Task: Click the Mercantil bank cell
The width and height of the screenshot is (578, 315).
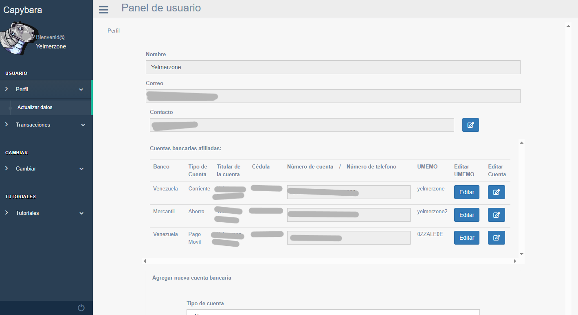Action: click(164, 212)
